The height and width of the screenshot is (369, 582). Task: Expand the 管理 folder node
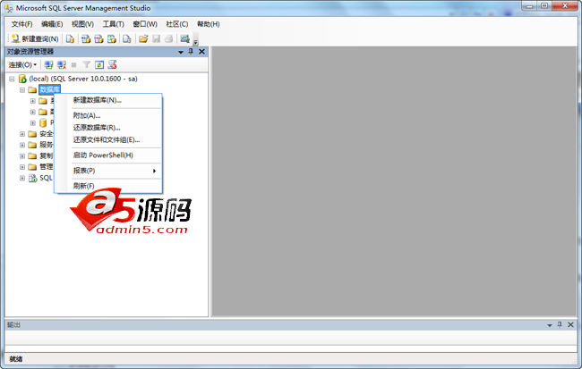[x=22, y=167]
